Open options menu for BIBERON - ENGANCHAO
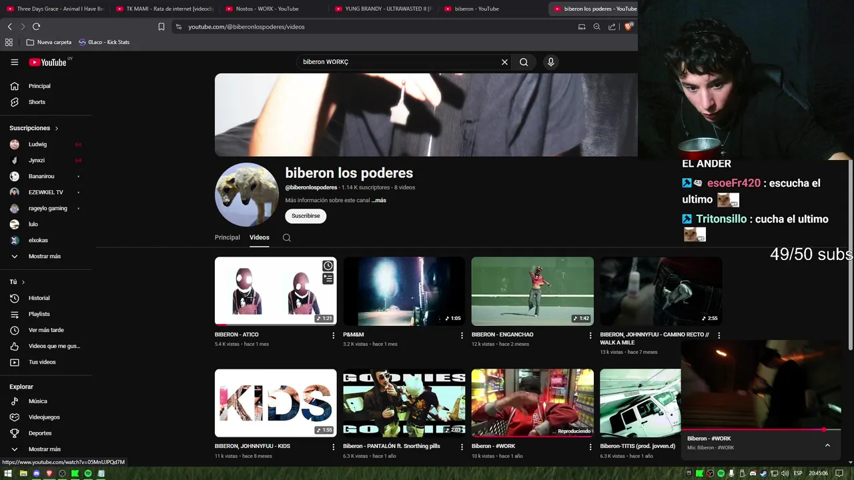 point(590,335)
